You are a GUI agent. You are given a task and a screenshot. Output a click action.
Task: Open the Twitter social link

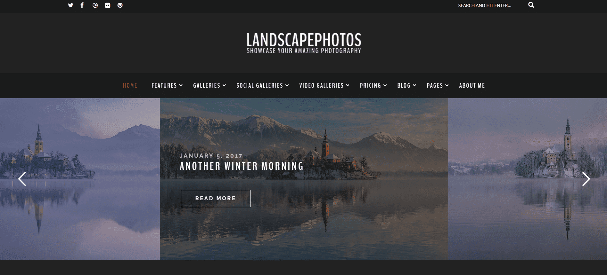pos(70,5)
